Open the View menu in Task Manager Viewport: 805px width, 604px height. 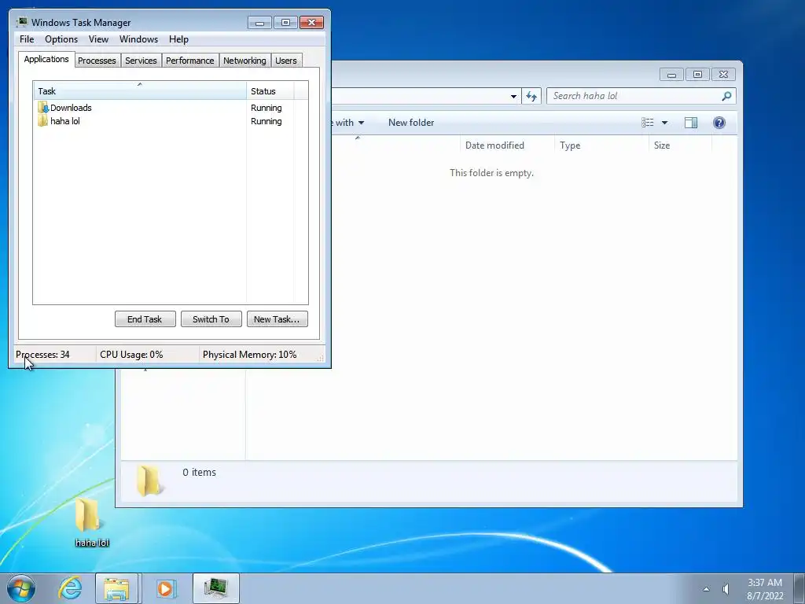(x=98, y=39)
